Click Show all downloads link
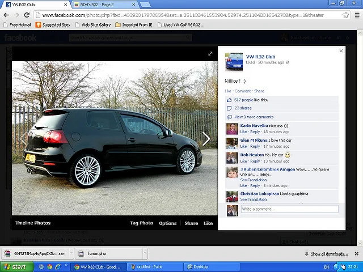 (x=329, y=254)
